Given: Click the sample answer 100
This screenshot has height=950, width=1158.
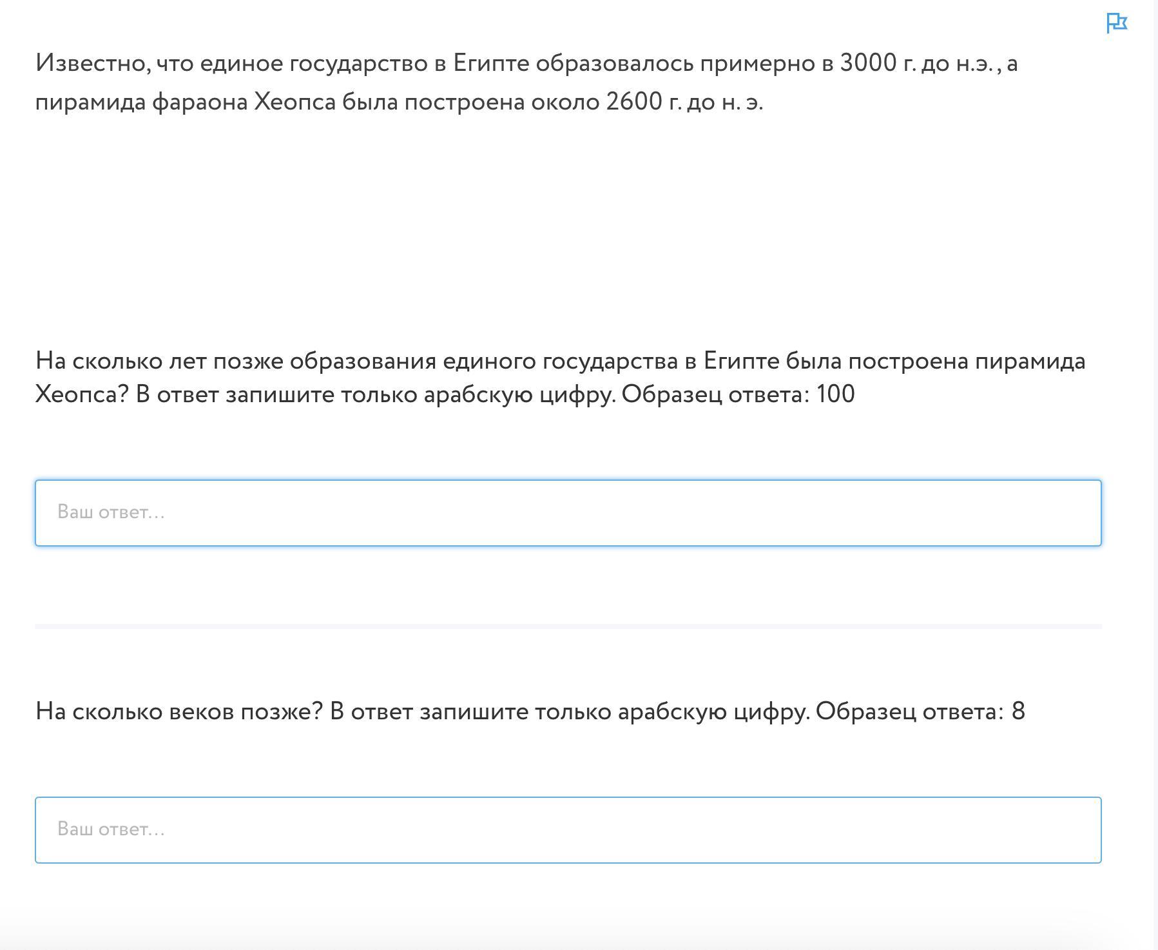Looking at the screenshot, I should (x=835, y=394).
